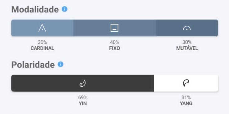The width and height of the screenshot is (229, 114).
Task: Click the Cardinal bar segment
Action: pos(42,28)
